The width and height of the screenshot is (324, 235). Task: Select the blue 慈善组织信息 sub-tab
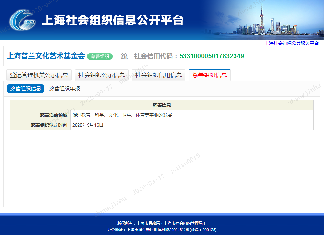26,88
